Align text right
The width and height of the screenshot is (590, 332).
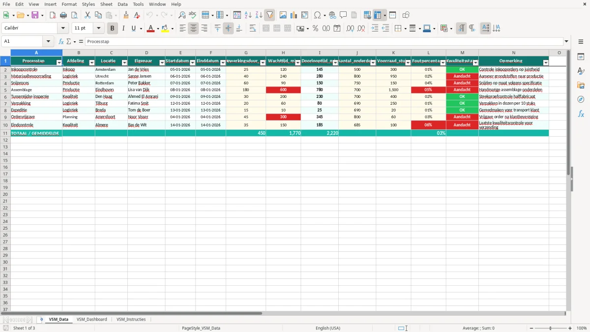tap(204, 29)
